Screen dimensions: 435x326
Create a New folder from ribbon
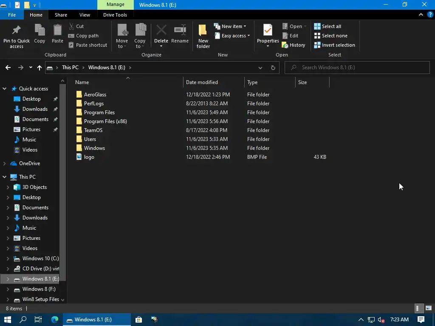tap(203, 36)
